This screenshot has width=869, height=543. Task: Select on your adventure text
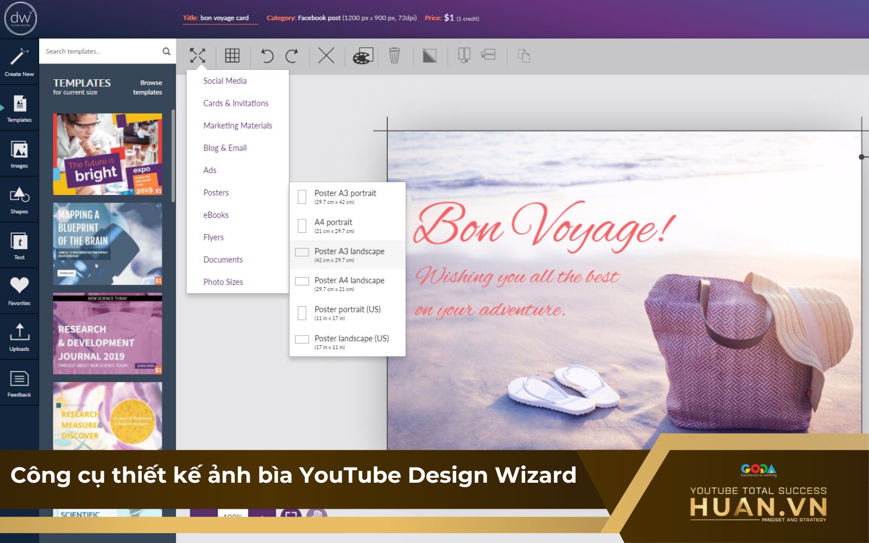click(x=490, y=310)
